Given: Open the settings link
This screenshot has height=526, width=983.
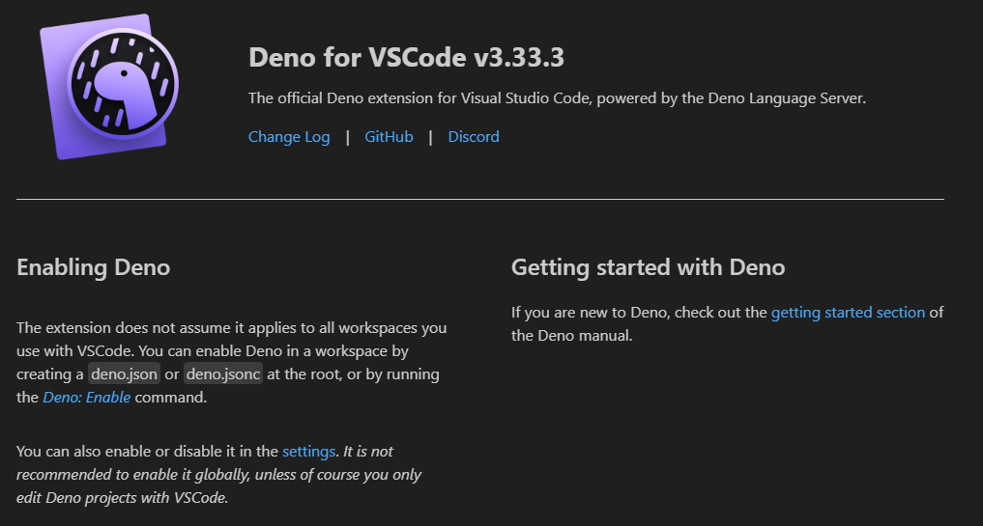Looking at the screenshot, I should (309, 452).
